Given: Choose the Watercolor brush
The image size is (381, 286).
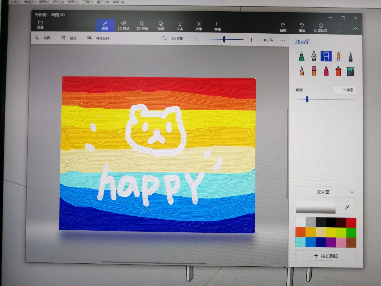Looking at the screenshot, I should pos(338,56).
